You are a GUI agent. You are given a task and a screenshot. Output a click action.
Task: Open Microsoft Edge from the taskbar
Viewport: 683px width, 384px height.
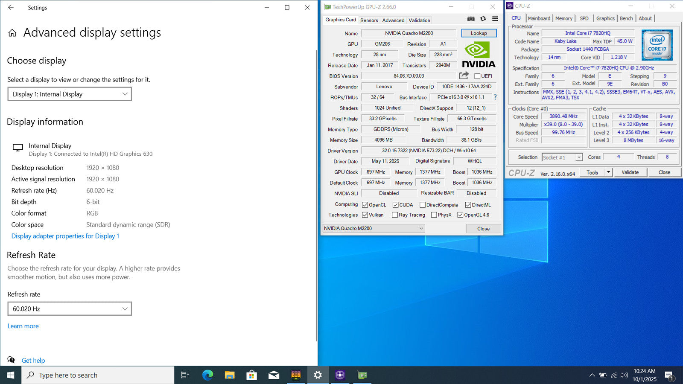207,375
